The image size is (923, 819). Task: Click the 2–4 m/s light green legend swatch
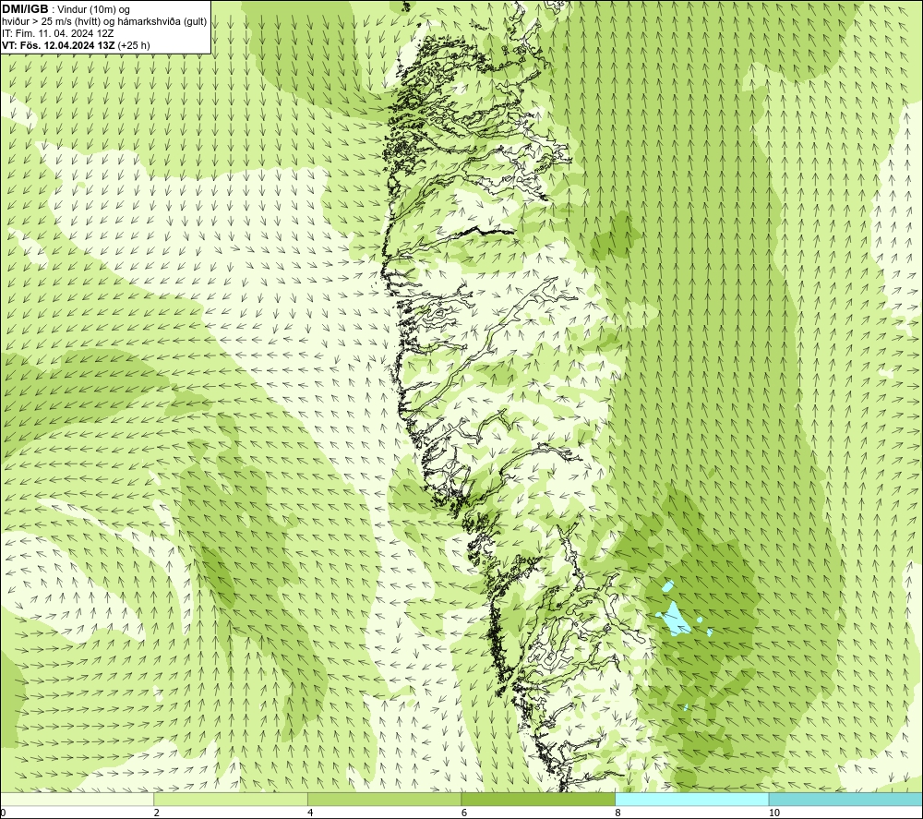pos(231,800)
